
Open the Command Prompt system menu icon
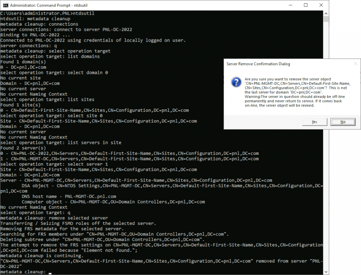coord(6,5)
